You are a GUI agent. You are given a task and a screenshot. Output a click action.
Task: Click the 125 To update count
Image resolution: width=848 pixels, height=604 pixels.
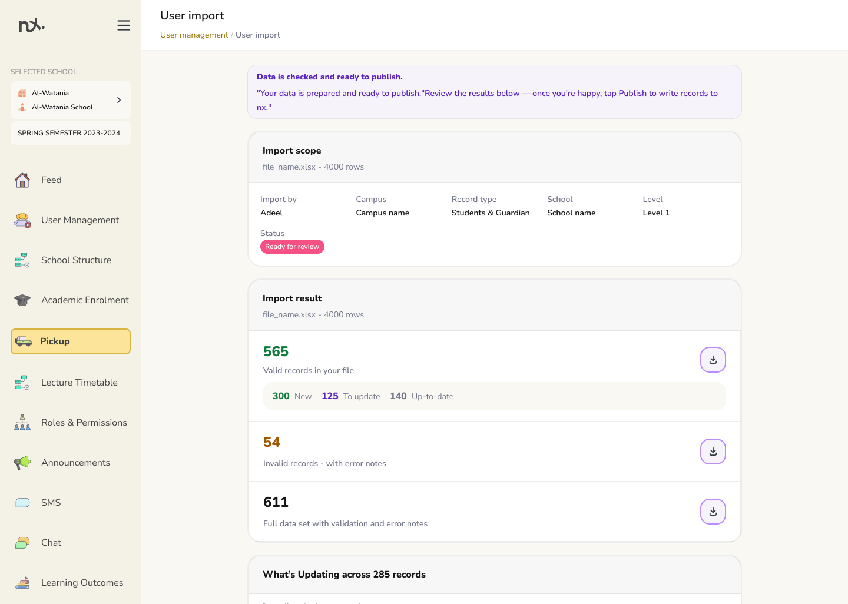coord(351,396)
